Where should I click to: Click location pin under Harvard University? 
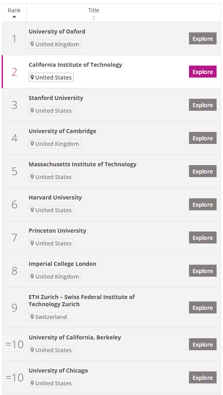tap(32, 210)
